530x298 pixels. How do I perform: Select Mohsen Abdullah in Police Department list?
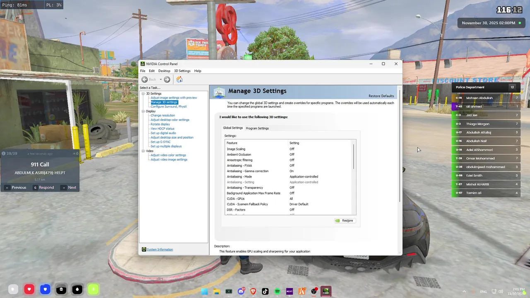[x=486, y=98]
